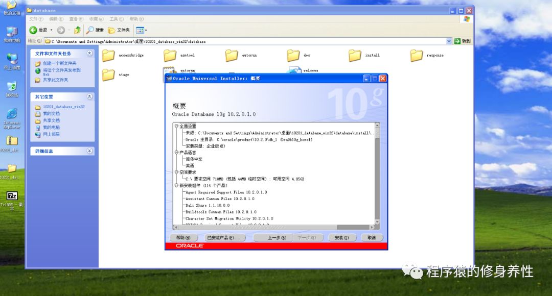Viewport: 552px width, 296px height.
Task: Open the stage folder
Action: click(x=109, y=75)
